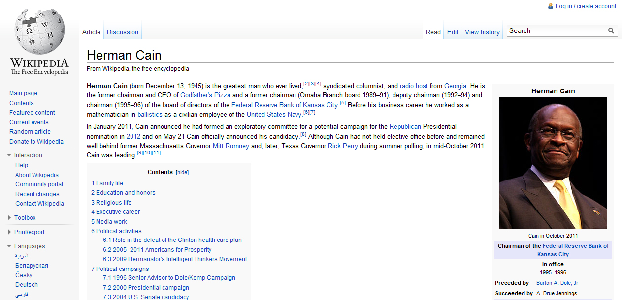This screenshot has width=622, height=300.
Task: Open the View history tab
Action: point(482,32)
